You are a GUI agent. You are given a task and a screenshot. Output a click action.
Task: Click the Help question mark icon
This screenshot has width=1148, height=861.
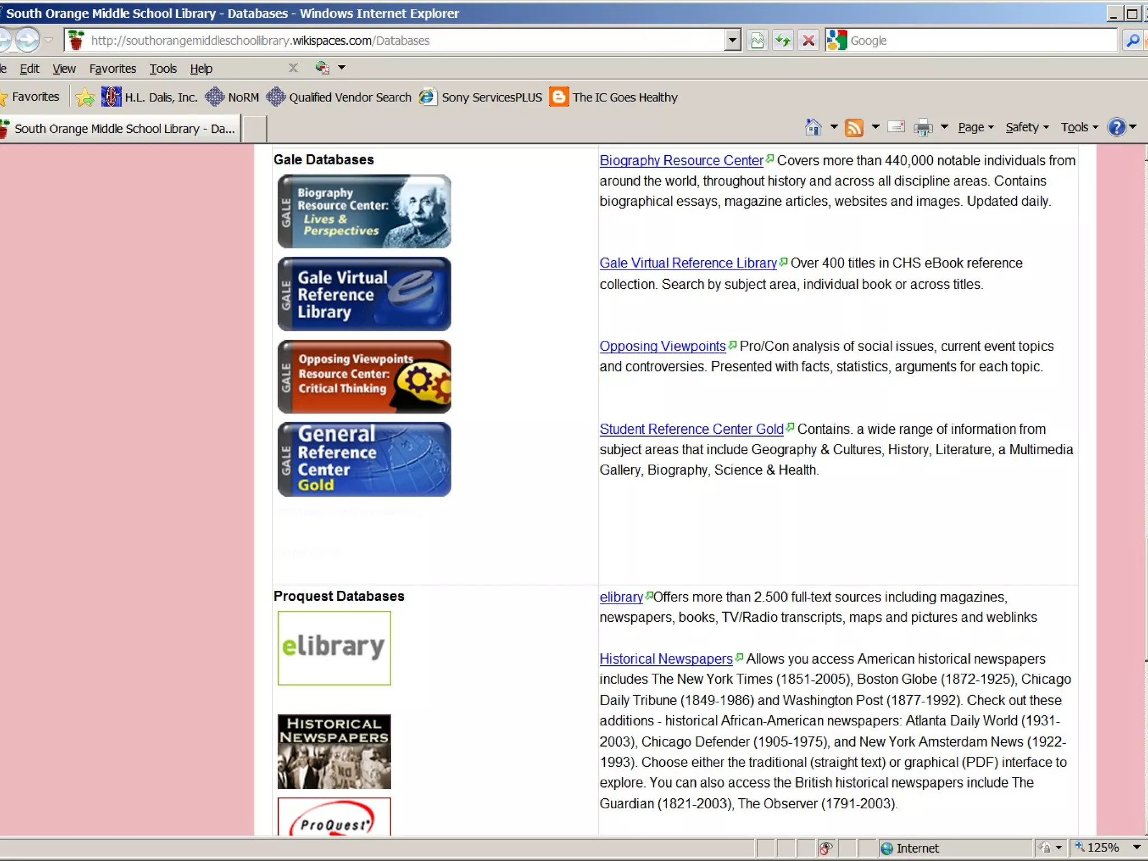pyautogui.click(x=1117, y=127)
